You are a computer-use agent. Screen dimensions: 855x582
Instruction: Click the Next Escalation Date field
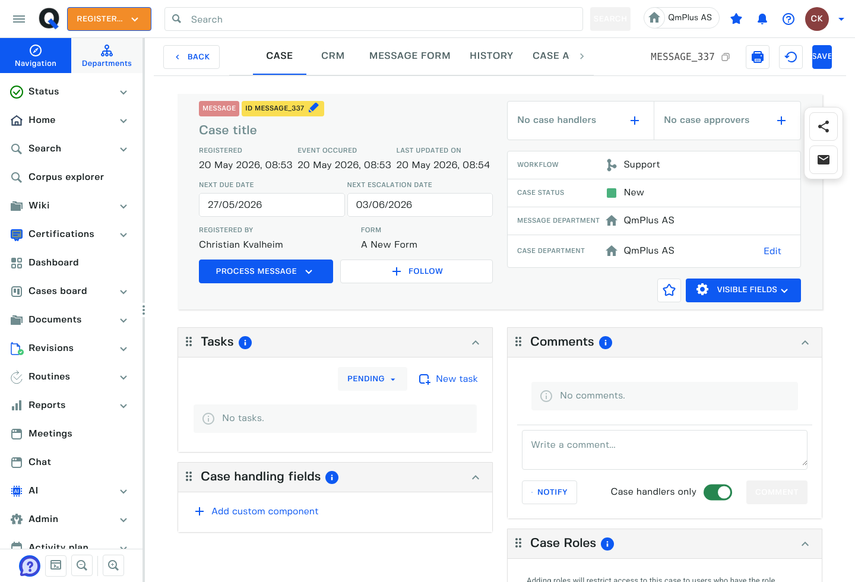[420, 205]
